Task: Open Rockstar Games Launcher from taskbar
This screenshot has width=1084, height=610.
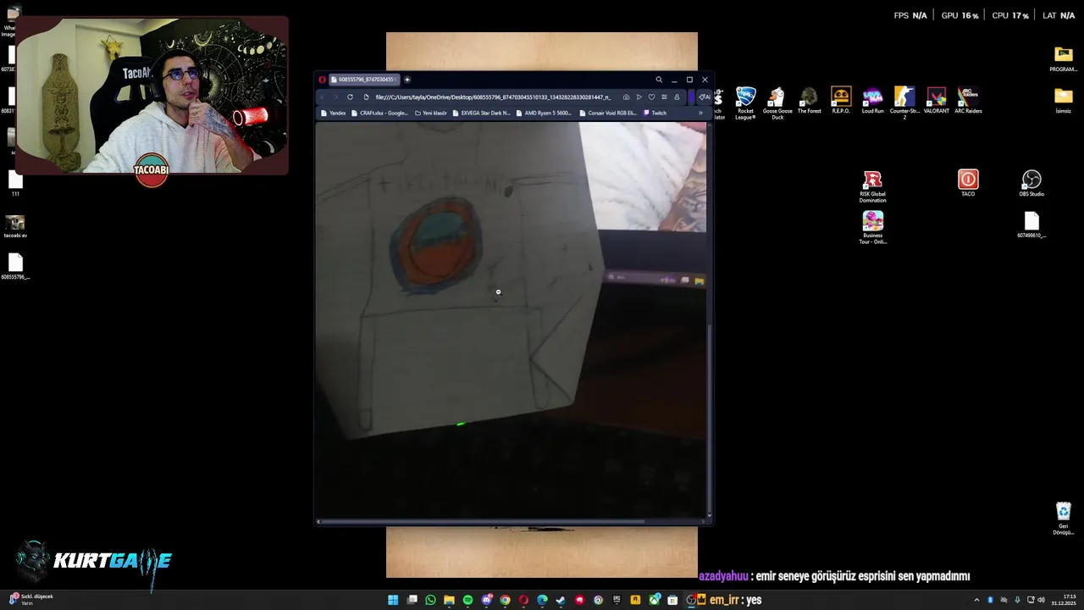Action: (x=635, y=600)
